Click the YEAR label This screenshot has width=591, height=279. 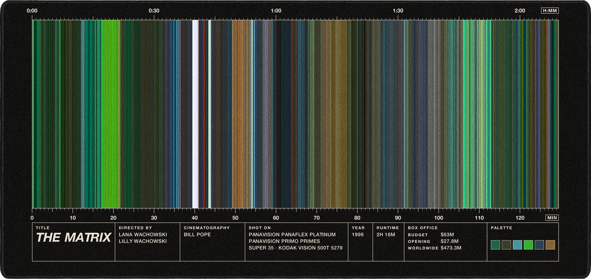358,228
